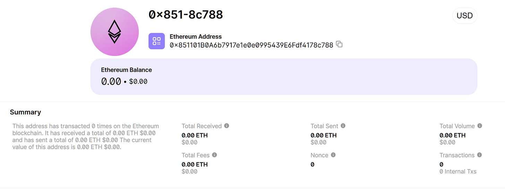Copy the Ethereum address

coord(340,44)
